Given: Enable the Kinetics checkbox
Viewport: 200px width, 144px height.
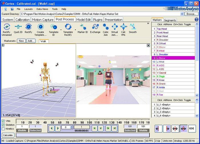Looking at the screenshot, I should (3, 129).
